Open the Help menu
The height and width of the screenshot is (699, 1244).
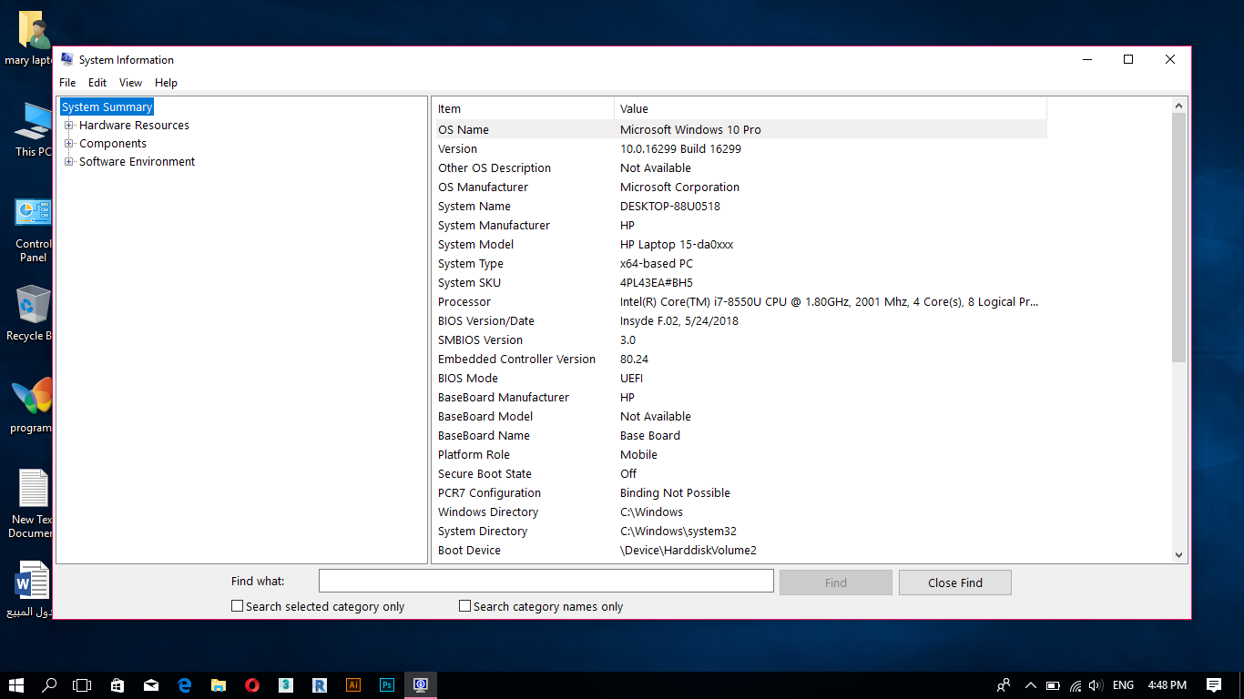(x=166, y=83)
